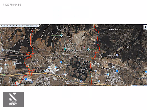This screenshot has width=147, height=110.
Task: Click the measure ruler icon in the toolbar
Action: 20,26
